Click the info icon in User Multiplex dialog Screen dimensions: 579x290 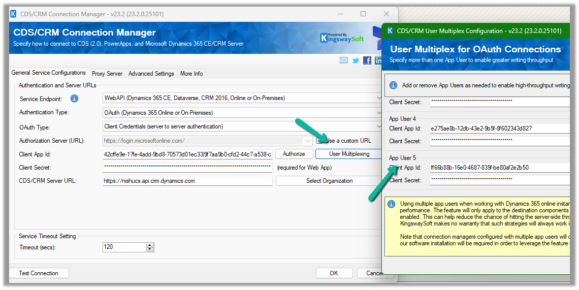(x=393, y=85)
